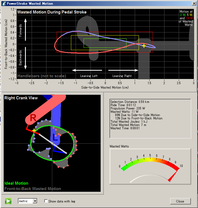
Task: Click the Forwards up arrow
Action: point(26,29)
